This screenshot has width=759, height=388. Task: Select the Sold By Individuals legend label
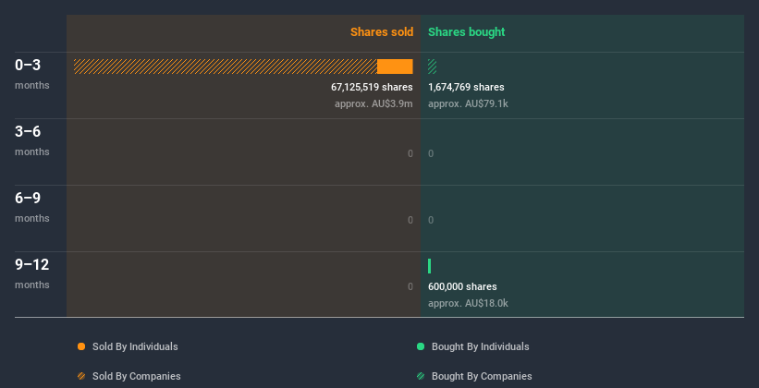click(x=135, y=346)
